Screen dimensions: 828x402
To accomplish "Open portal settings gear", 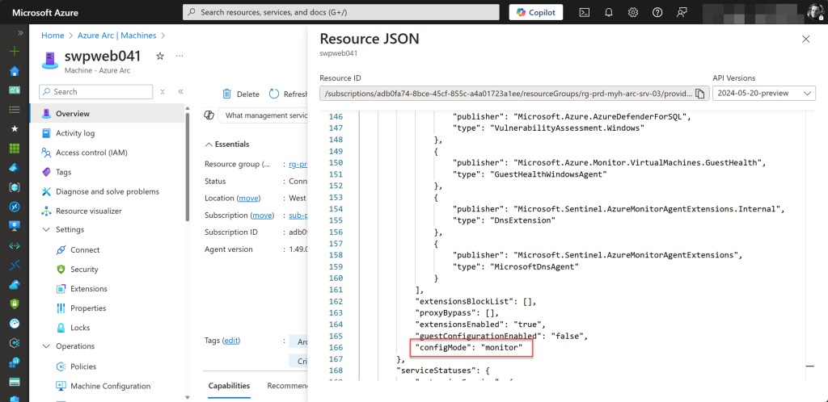I will click(633, 12).
